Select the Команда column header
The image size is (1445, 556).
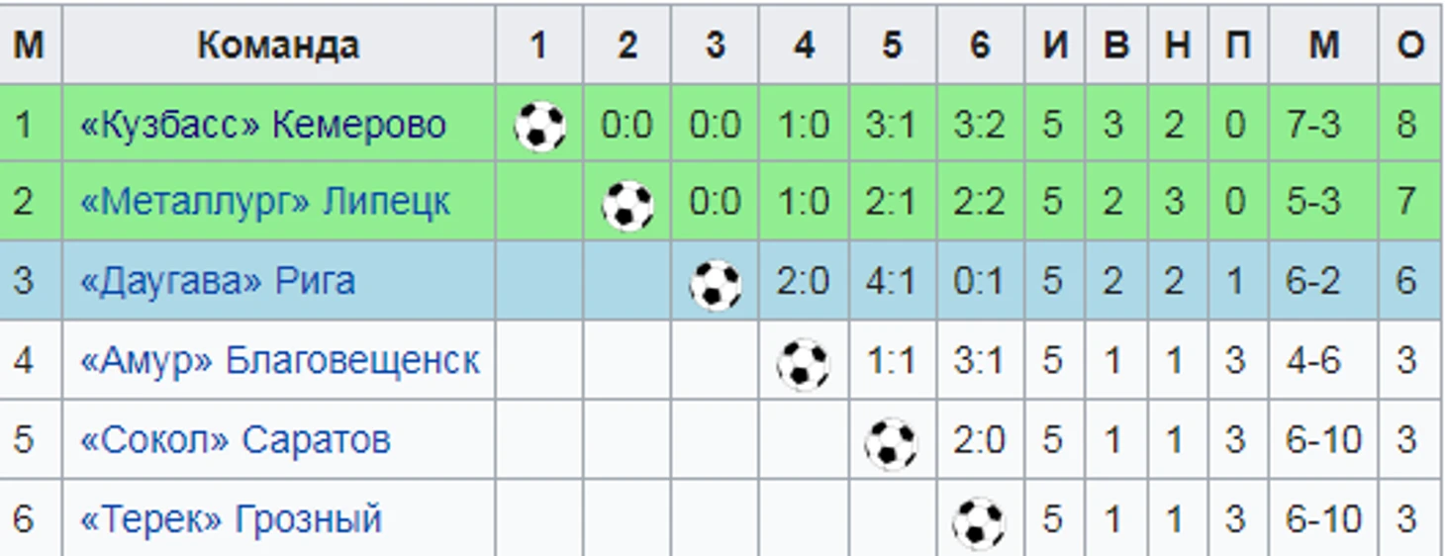(278, 45)
